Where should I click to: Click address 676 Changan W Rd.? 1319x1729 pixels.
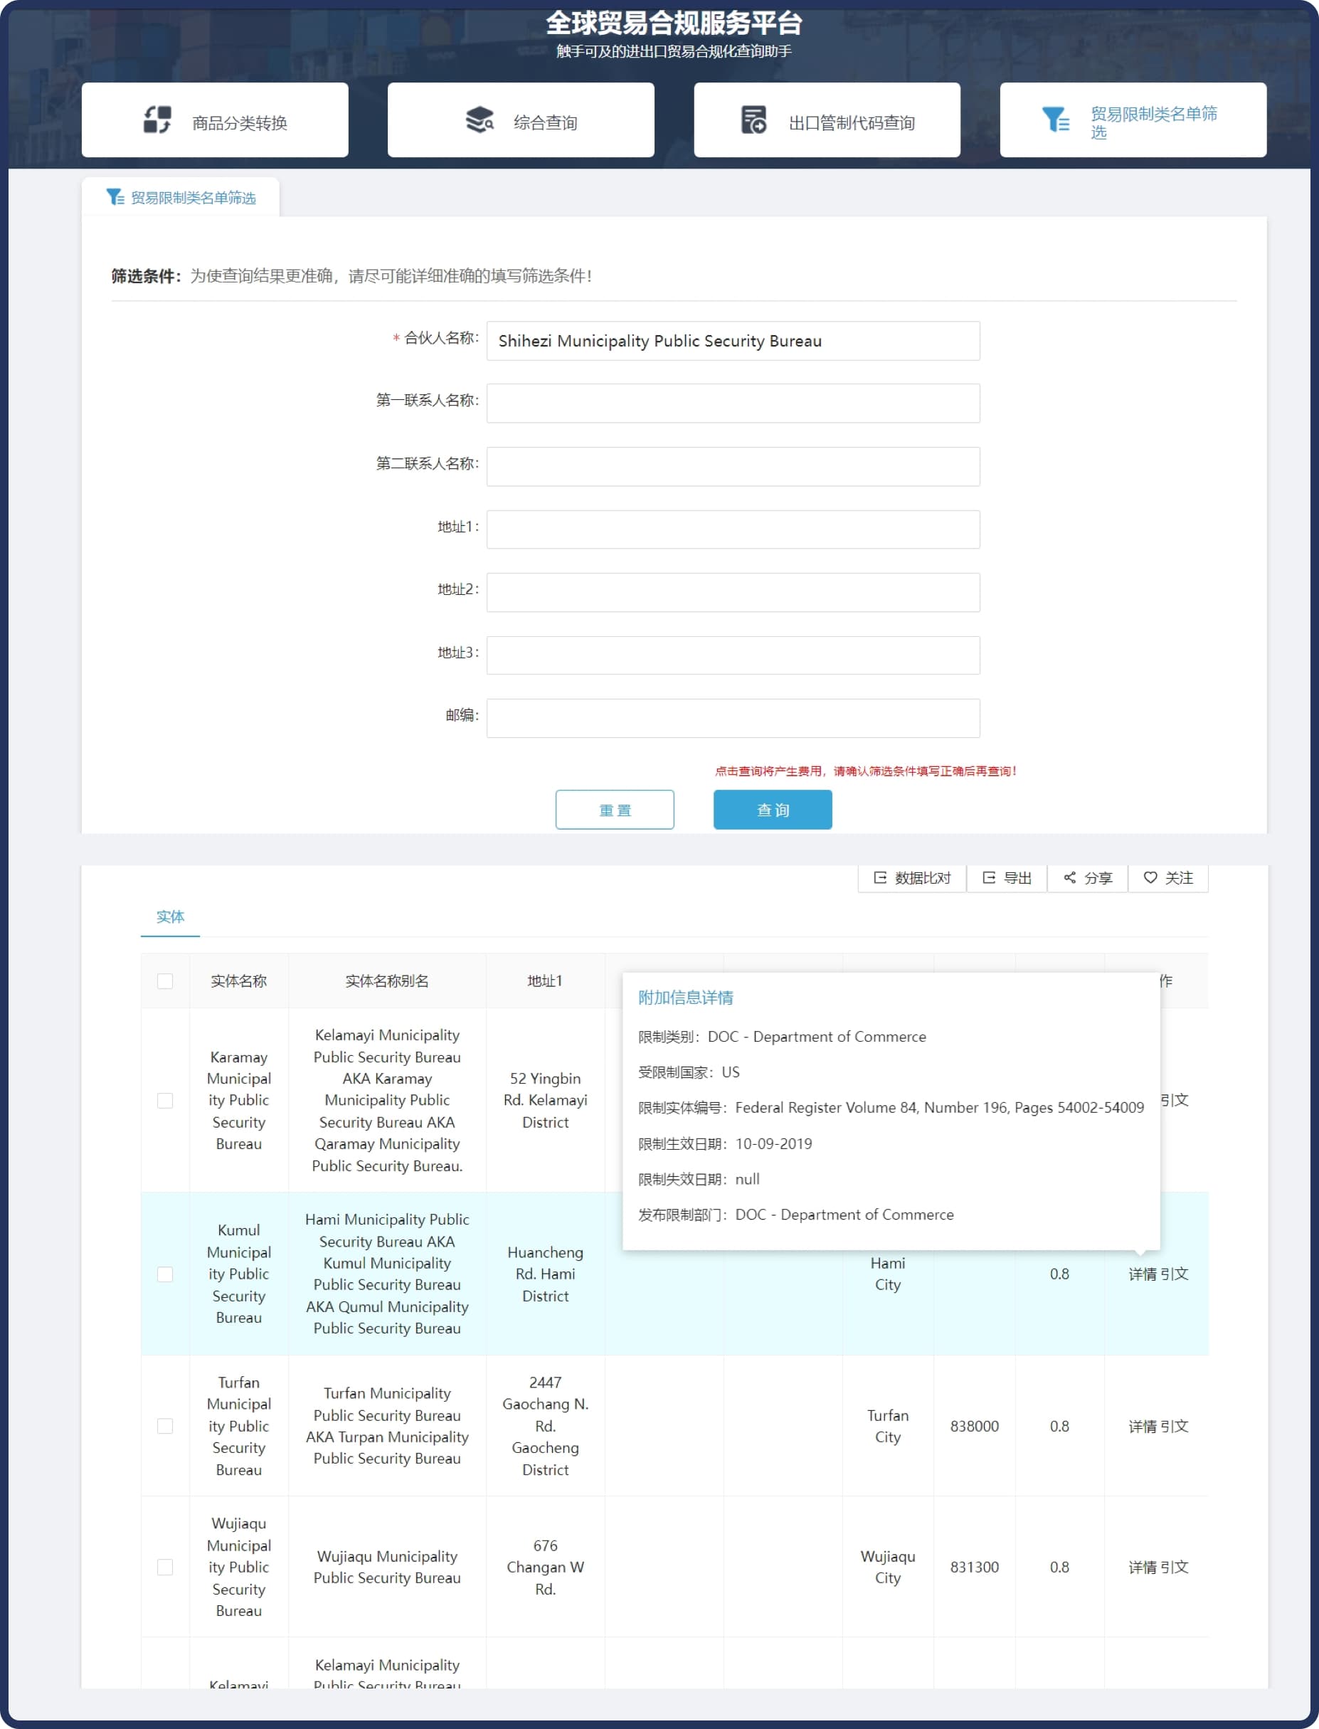pos(545,1567)
